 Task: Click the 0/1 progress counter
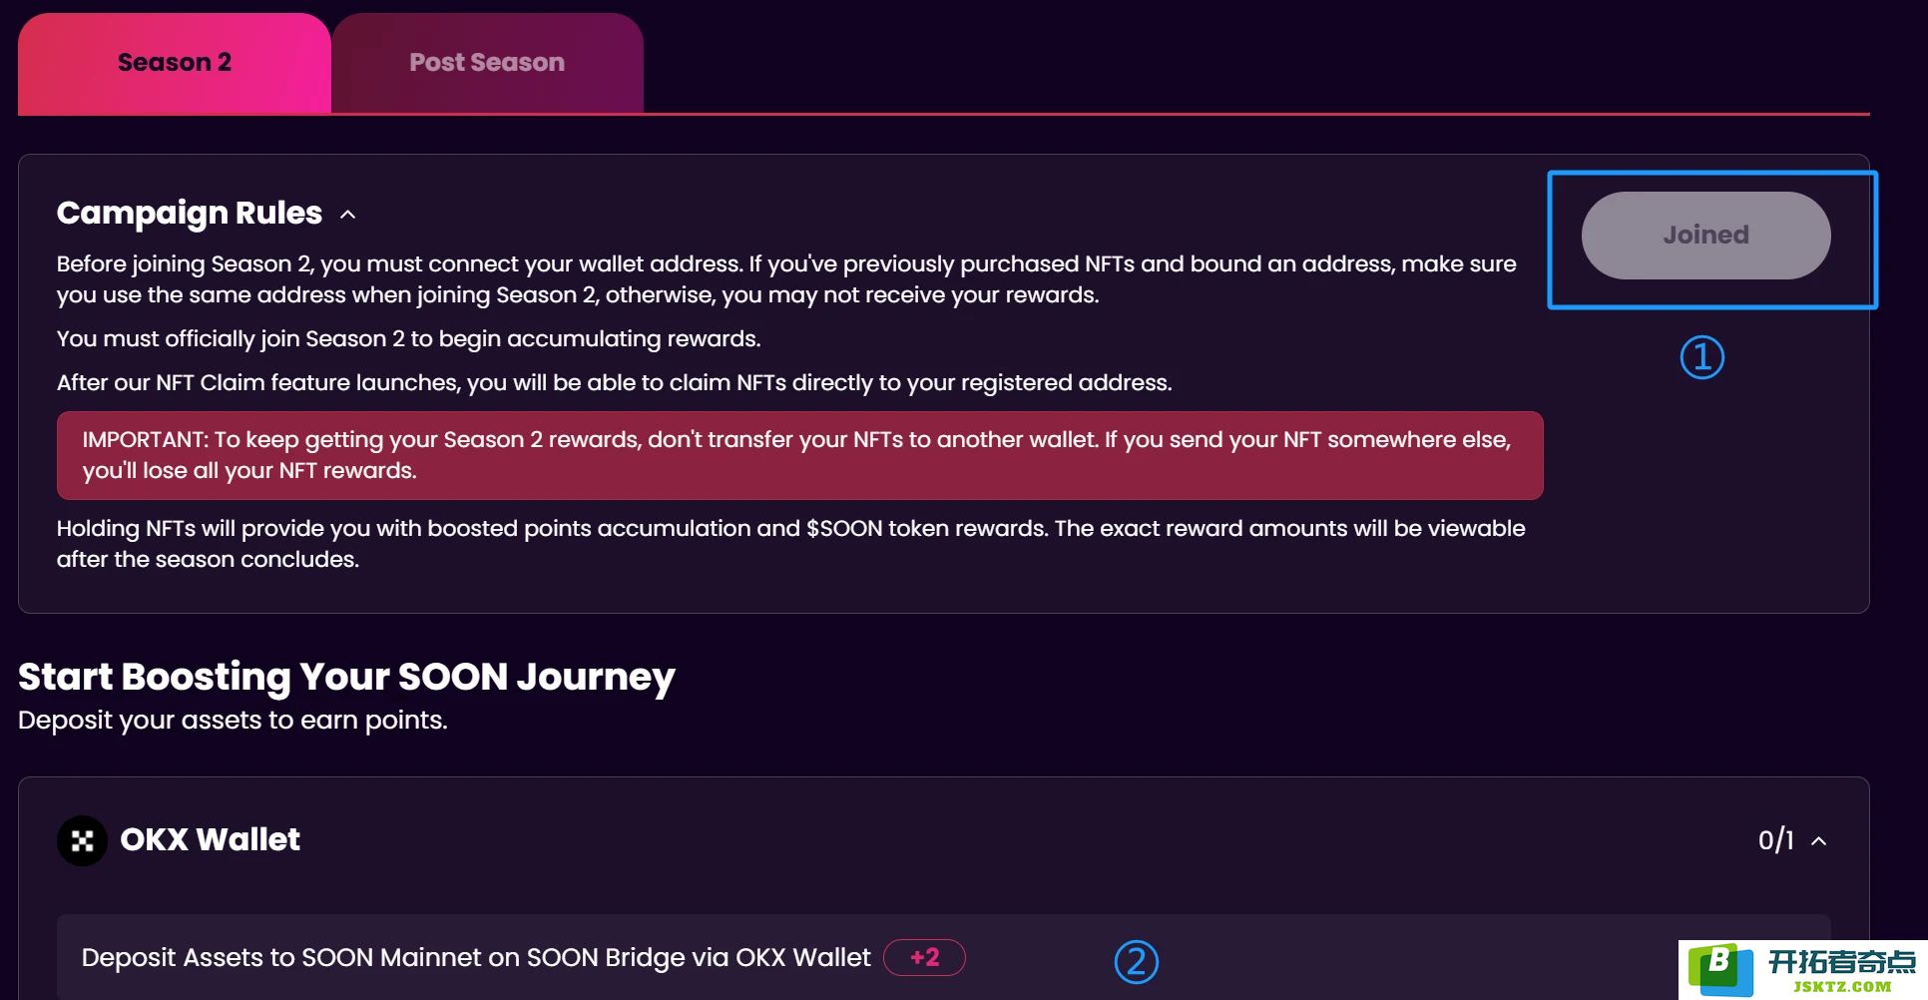[1775, 840]
